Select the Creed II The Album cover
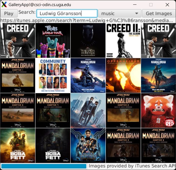Screen dimensions: 176x170 [123, 41]
